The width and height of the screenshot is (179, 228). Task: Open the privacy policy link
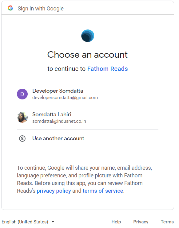[54, 191]
